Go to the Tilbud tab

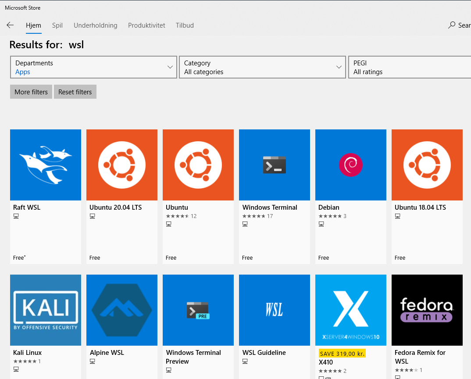[x=185, y=25]
